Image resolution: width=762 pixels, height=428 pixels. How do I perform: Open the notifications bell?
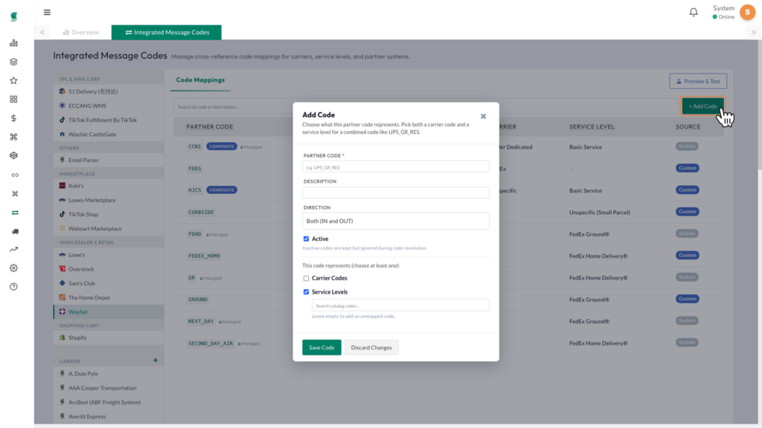pos(694,12)
